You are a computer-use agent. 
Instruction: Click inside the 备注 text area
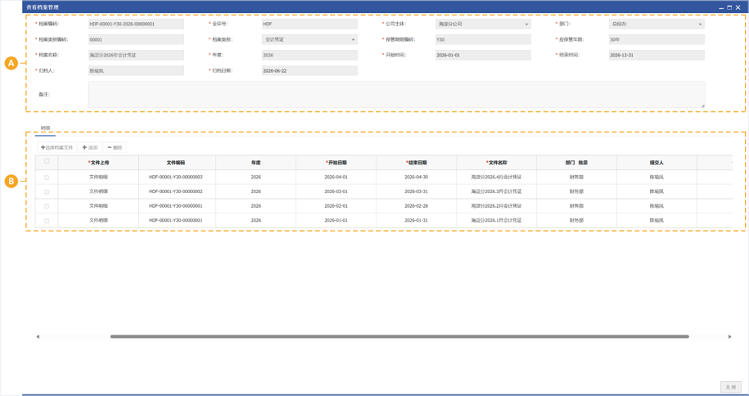coord(396,94)
